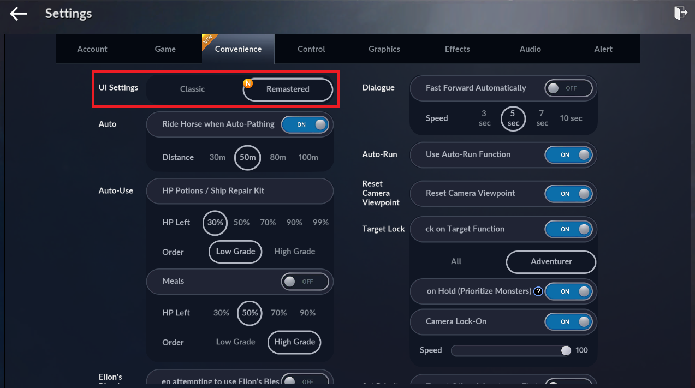Select All for Target Lock

[x=456, y=261]
